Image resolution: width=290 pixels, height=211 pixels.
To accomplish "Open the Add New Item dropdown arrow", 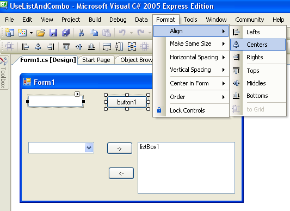I will tap(31, 33).
